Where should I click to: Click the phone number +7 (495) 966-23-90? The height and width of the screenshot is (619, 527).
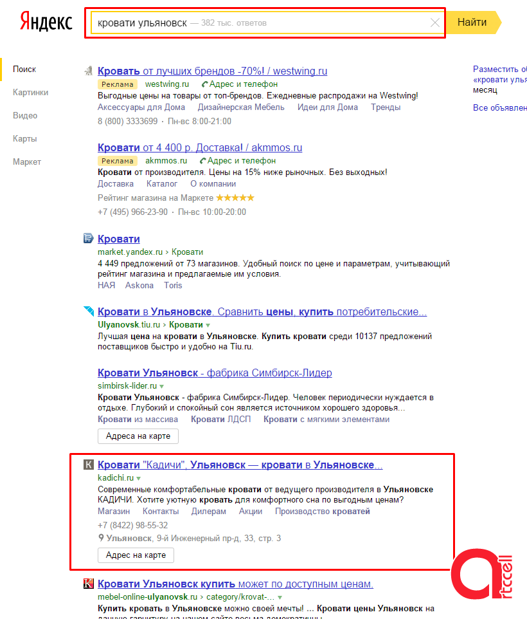[133, 212]
